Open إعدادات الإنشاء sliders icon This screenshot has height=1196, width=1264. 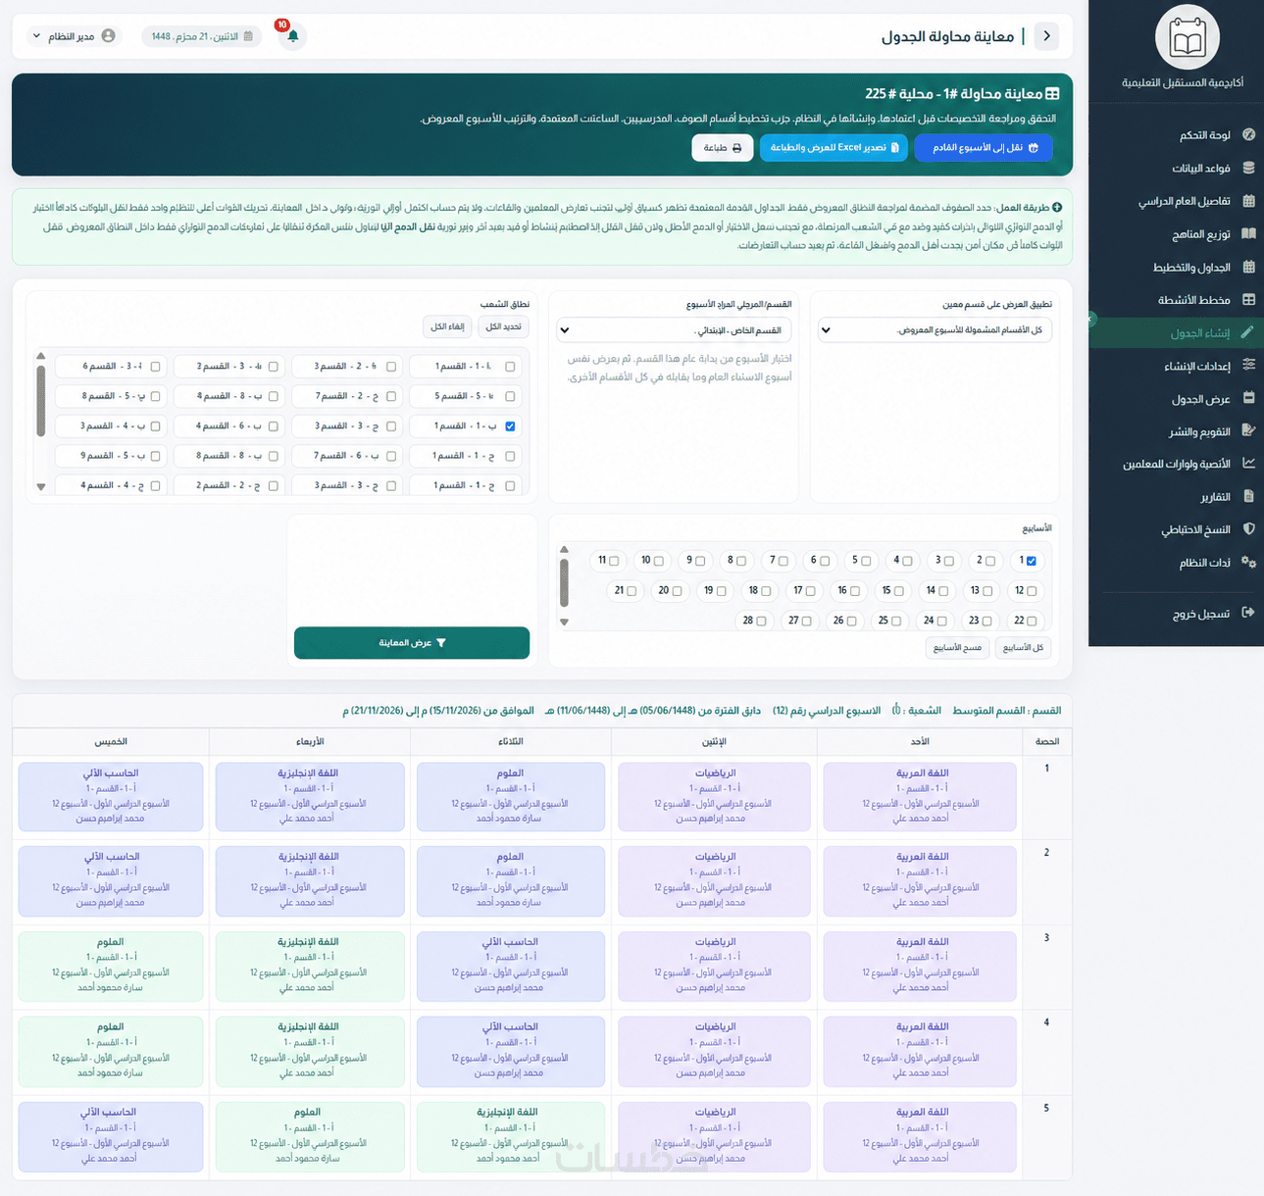pyautogui.click(x=1248, y=365)
